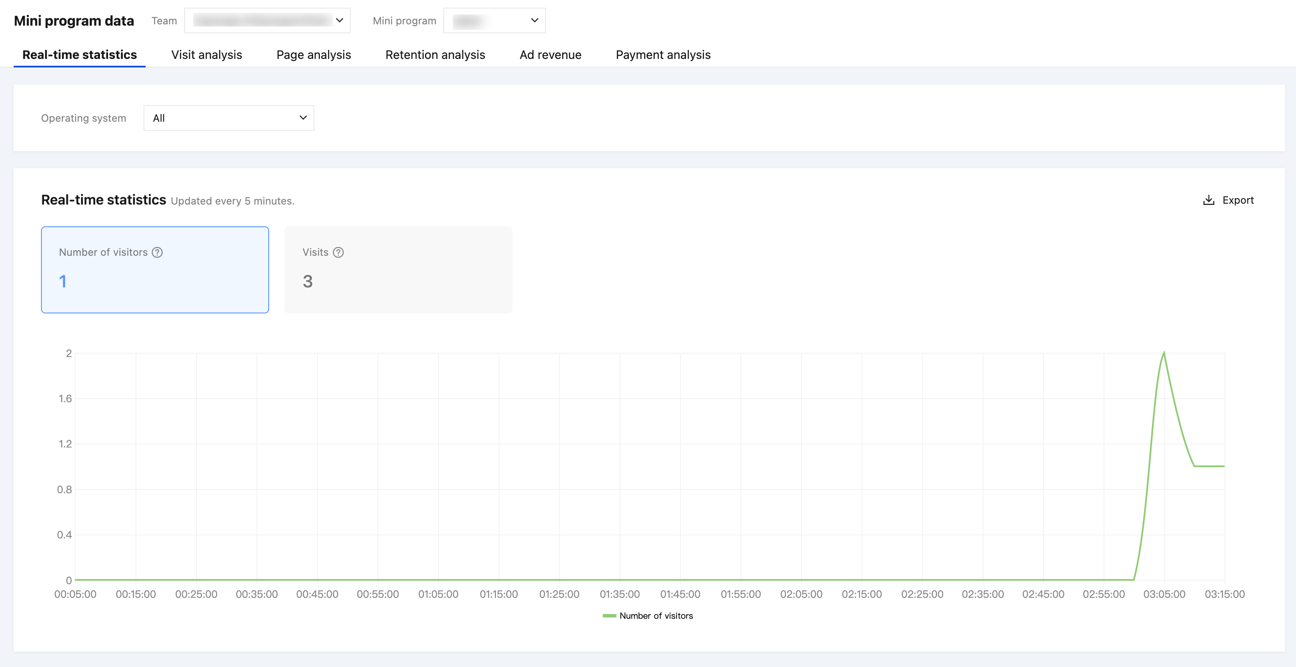
Task: Click the Team dropdown chevron arrow
Action: (340, 20)
